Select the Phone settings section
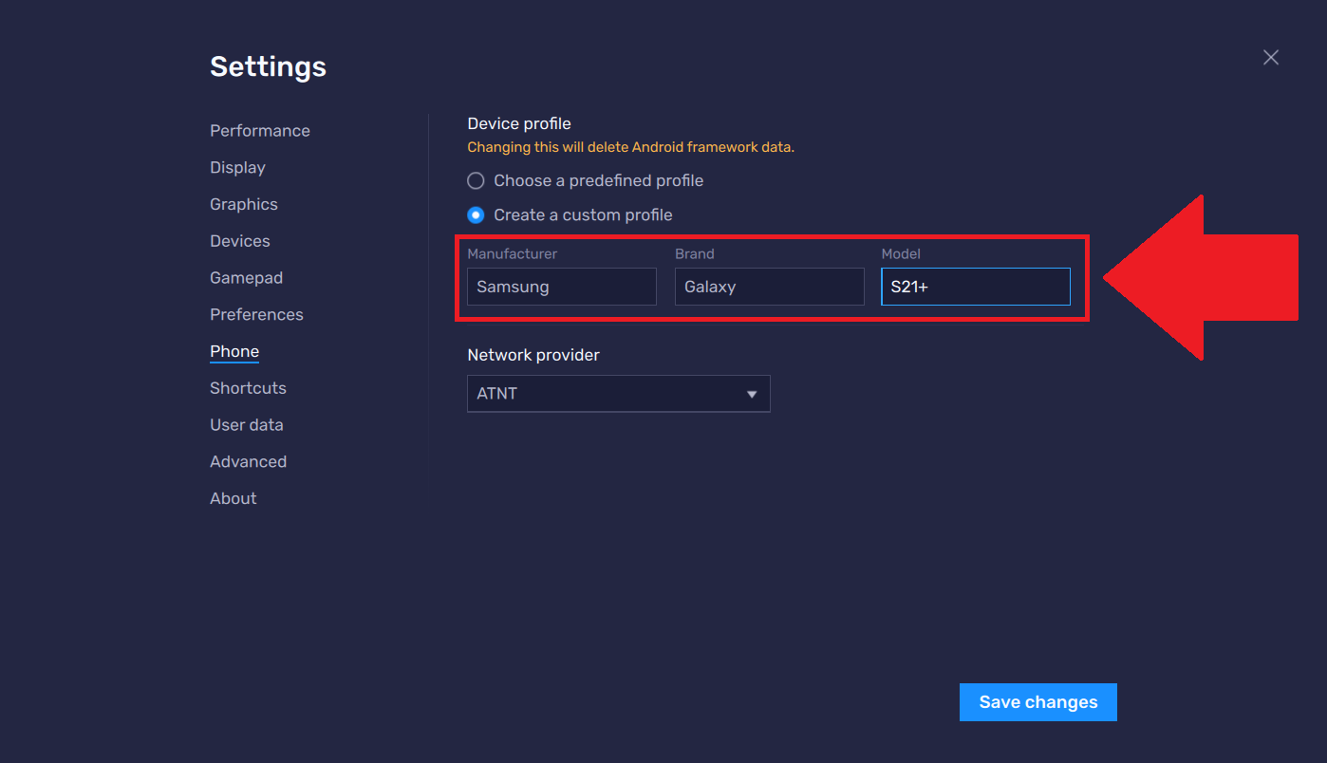The width and height of the screenshot is (1327, 763). [234, 351]
